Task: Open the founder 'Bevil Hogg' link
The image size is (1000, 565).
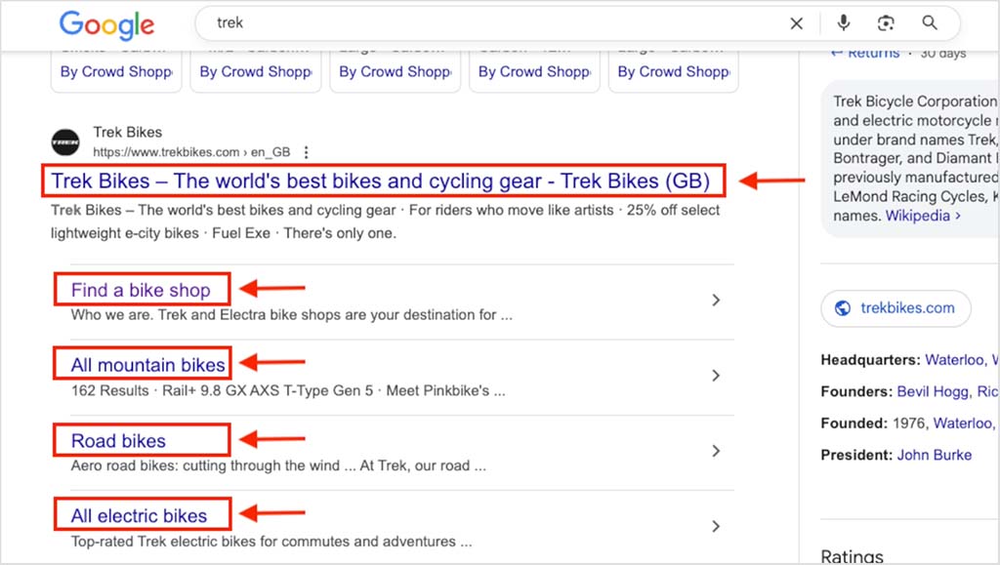Action: pyautogui.click(x=933, y=391)
